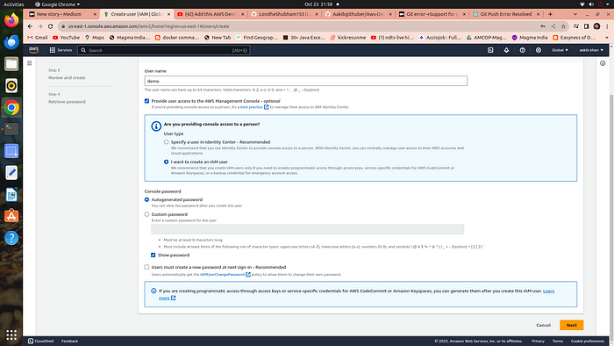The width and height of the screenshot is (614, 346).
Task: Open the Google Chrome app menu in top bar
Action: pyautogui.click(x=58, y=4)
